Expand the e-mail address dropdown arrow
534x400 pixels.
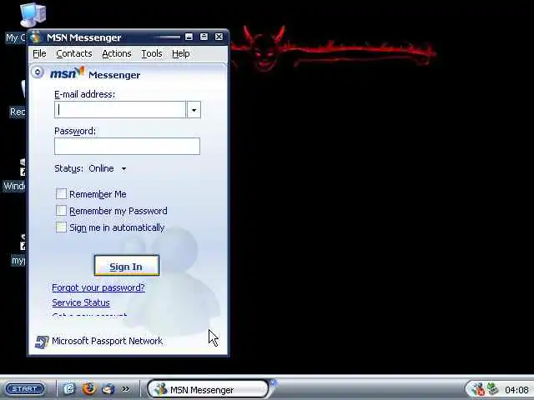(194, 110)
